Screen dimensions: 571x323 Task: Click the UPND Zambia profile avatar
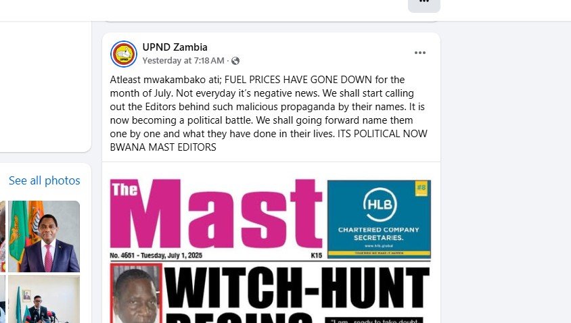[124, 54]
